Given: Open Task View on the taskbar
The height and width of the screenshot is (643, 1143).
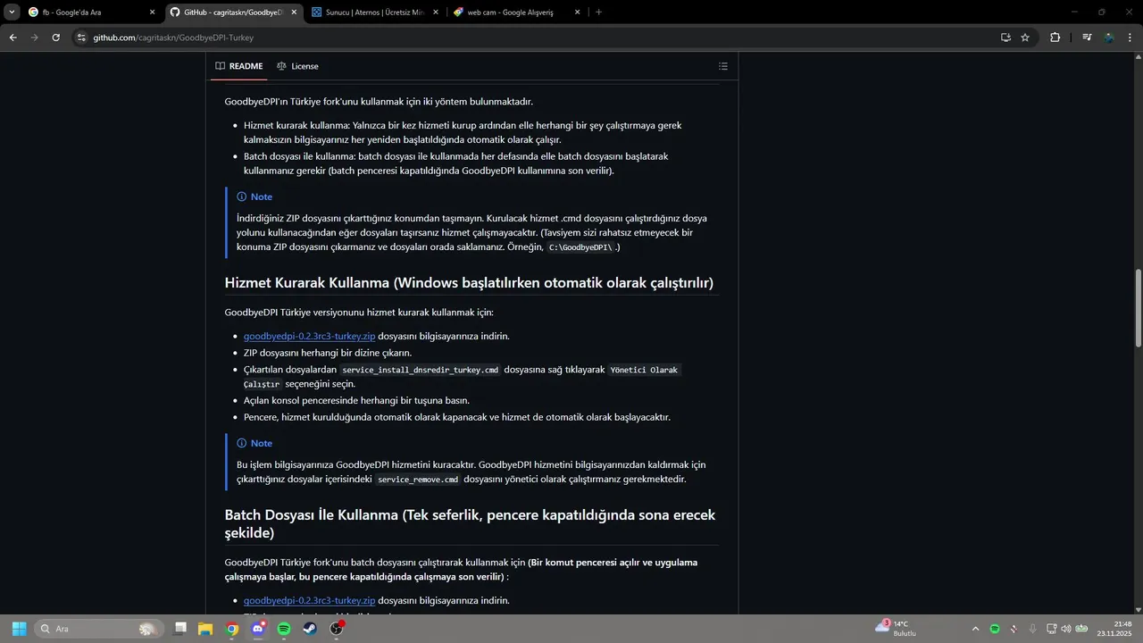Looking at the screenshot, I should (180, 629).
